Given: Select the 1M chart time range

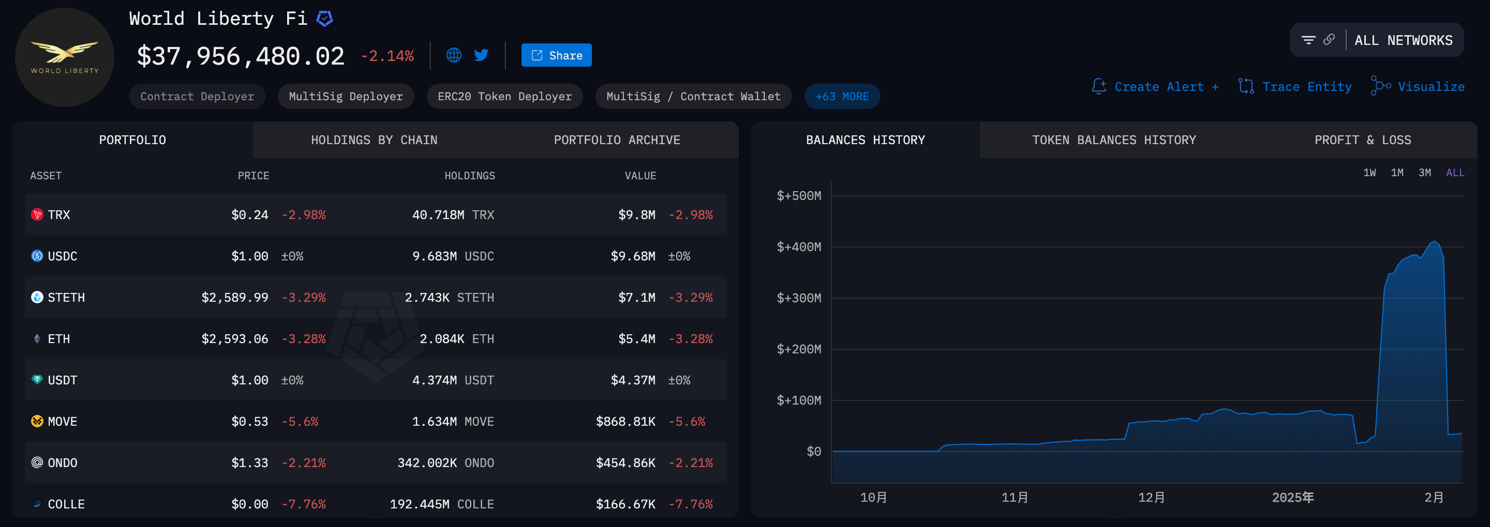Looking at the screenshot, I should click(1397, 173).
